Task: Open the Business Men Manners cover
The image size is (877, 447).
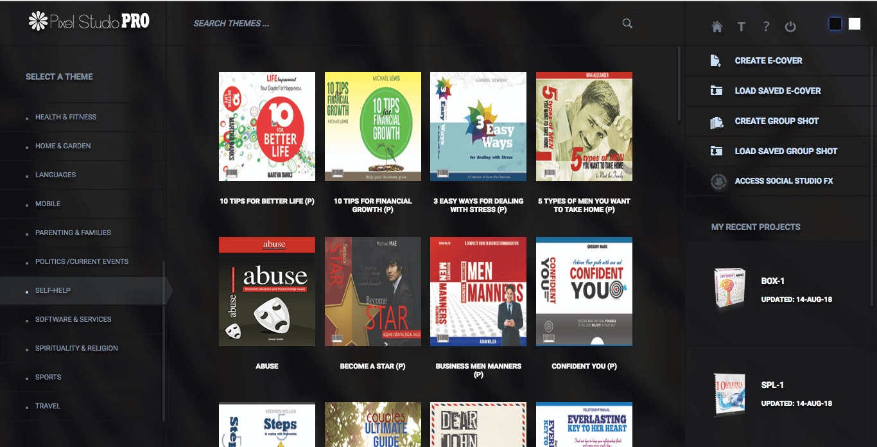Action: (478, 292)
